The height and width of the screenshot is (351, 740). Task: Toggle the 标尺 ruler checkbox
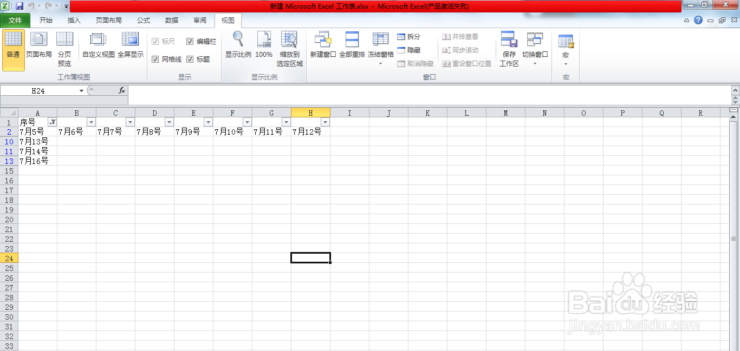[x=155, y=41]
